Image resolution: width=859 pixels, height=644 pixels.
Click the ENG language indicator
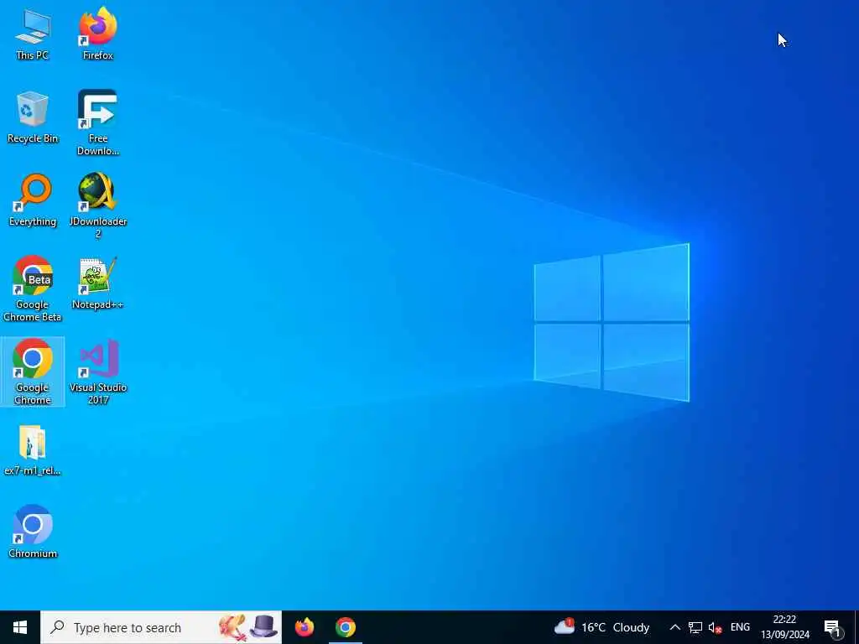tap(740, 627)
